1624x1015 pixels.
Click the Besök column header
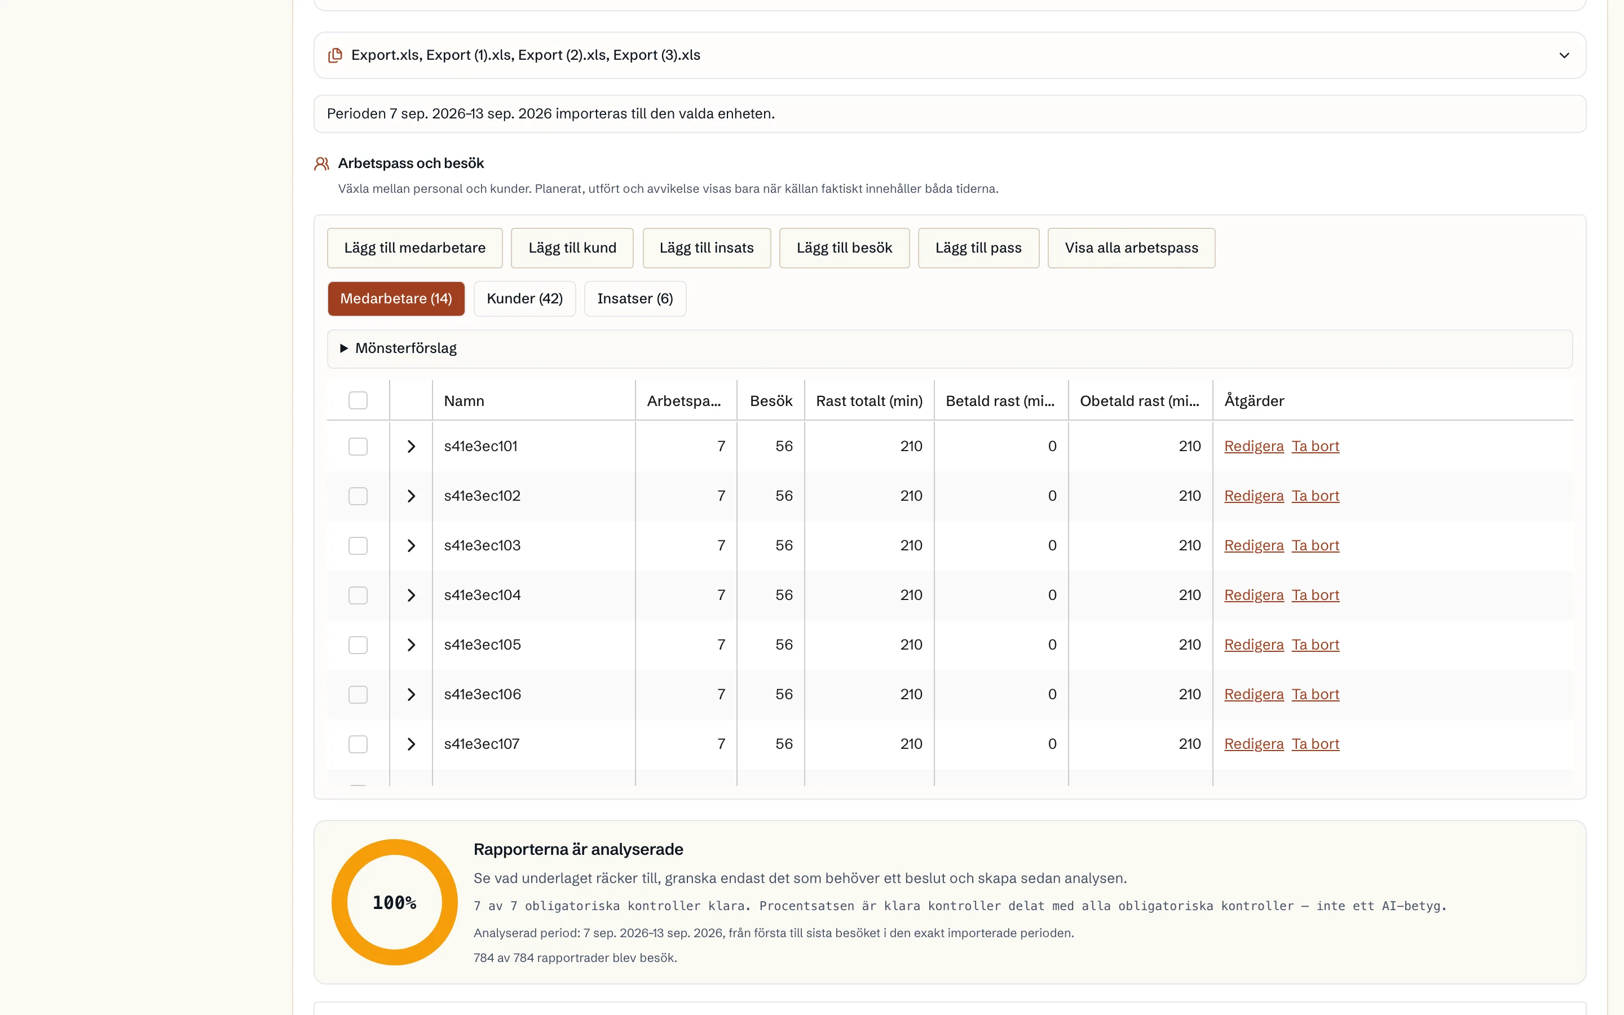tap(771, 401)
